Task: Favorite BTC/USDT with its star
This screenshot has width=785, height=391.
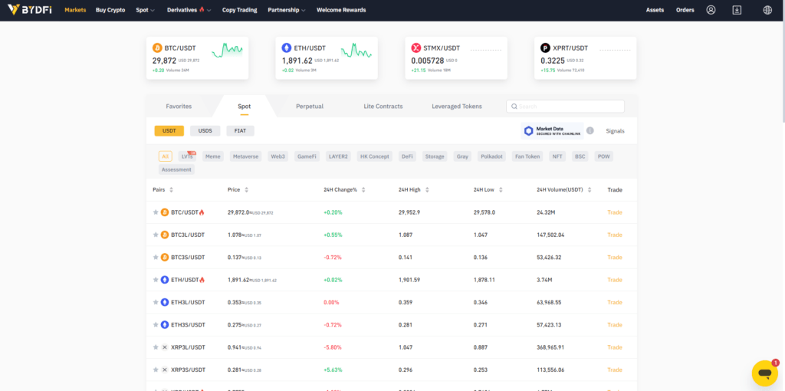Action: point(156,212)
